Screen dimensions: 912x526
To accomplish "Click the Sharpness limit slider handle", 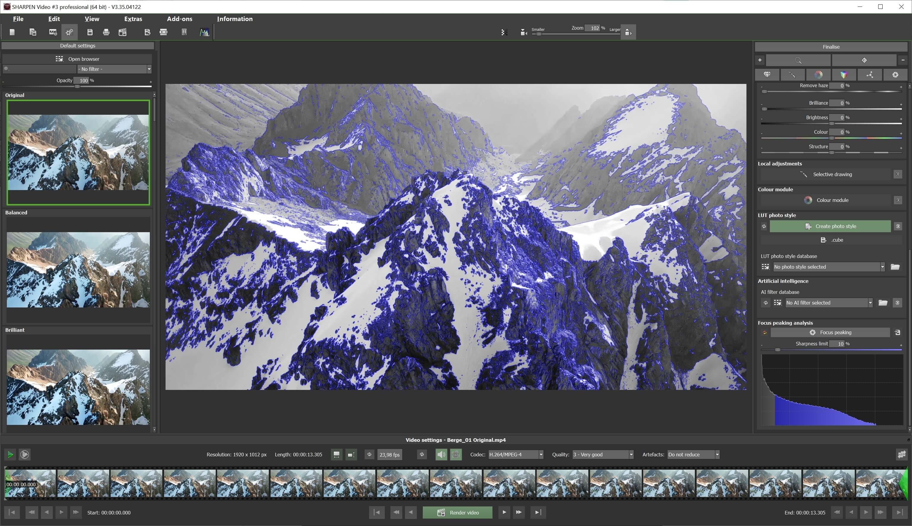I will point(778,350).
